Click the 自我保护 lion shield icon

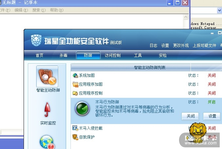click(75, 137)
